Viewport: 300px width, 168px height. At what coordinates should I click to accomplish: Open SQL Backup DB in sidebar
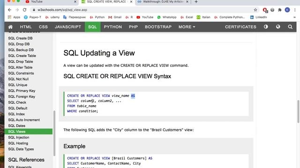[x=21, y=50]
